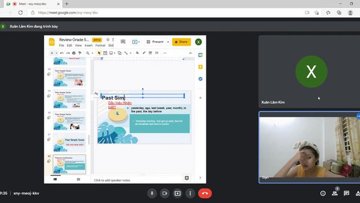Viewport: 360px width, 203px height.
Task: Open the Tasks side panel icon
Action: 200,79
